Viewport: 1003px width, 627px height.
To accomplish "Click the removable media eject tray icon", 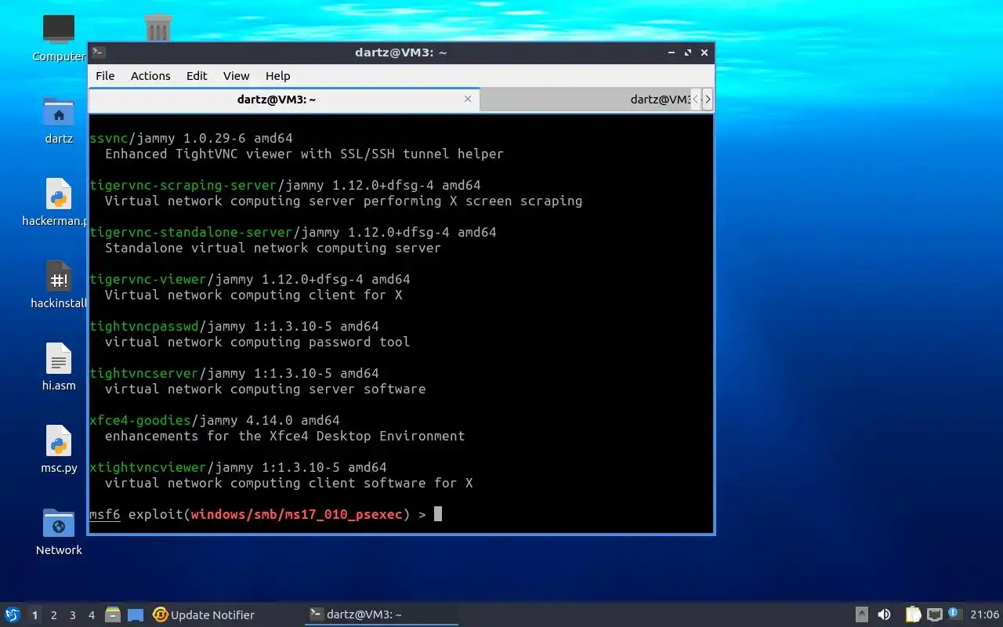I will pyautogui.click(x=862, y=614).
